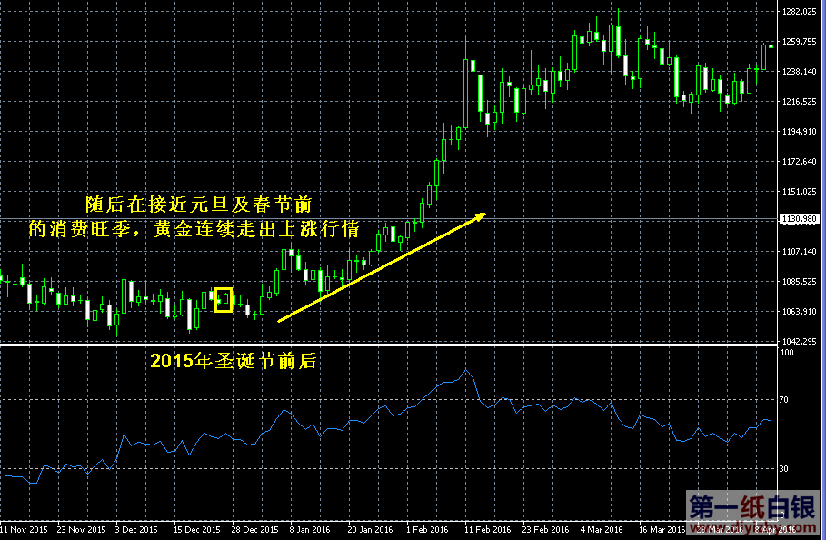Click the 4 Mar 2016 date label
This screenshot has width=826, height=540.
point(602,529)
